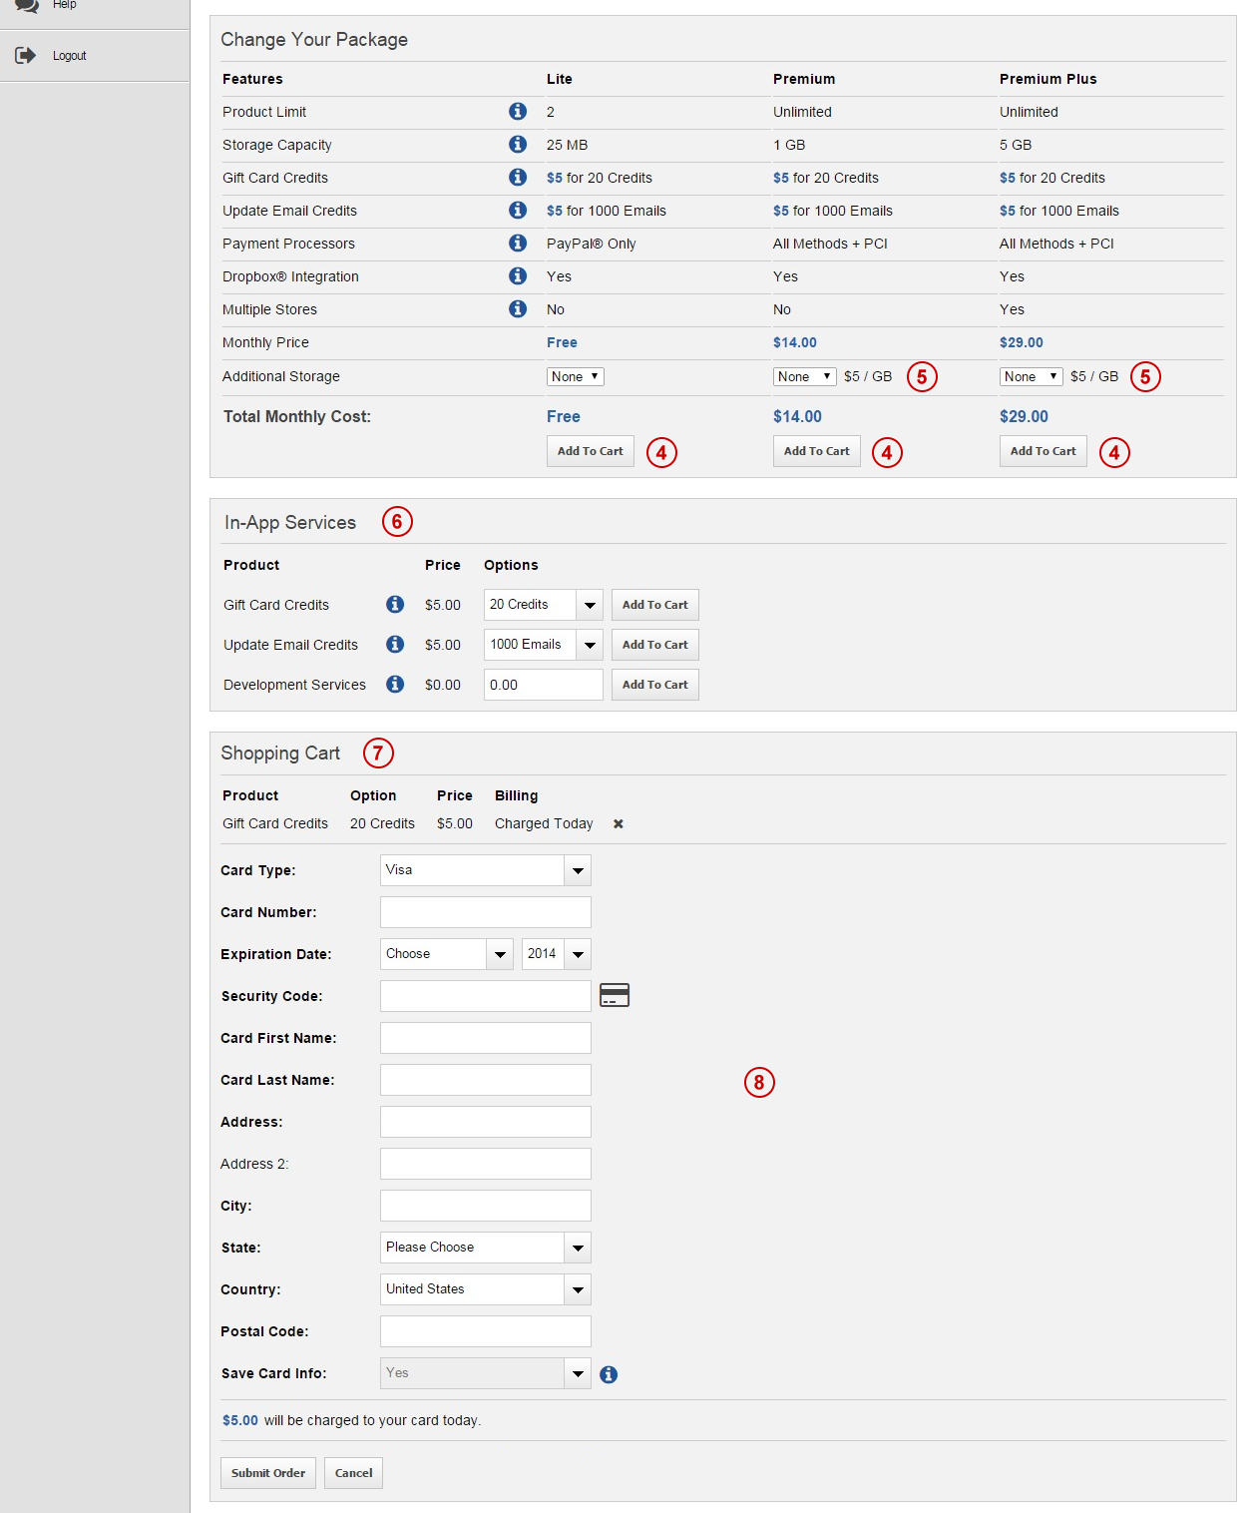Focus the Security Code field
The width and height of the screenshot is (1257, 1513).
tap(486, 996)
